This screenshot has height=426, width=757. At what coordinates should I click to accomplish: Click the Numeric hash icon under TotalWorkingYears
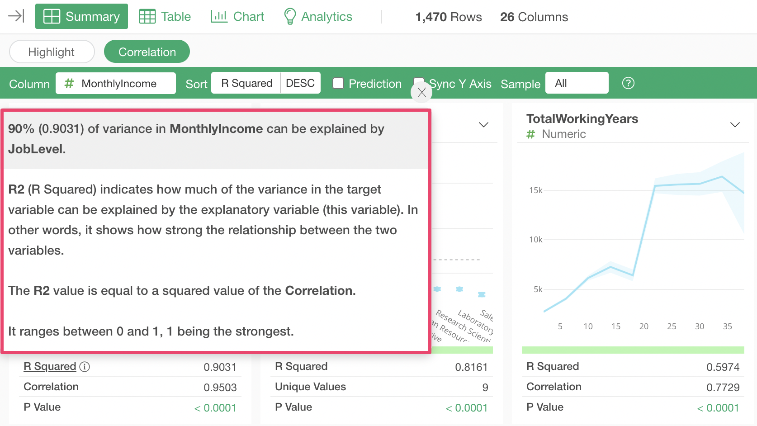pyautogui.click(x=531, y=134)
